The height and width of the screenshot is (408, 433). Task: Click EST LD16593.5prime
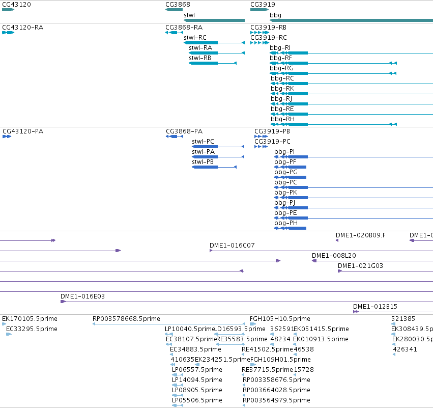pyautogui.click(x=229, y=334)
